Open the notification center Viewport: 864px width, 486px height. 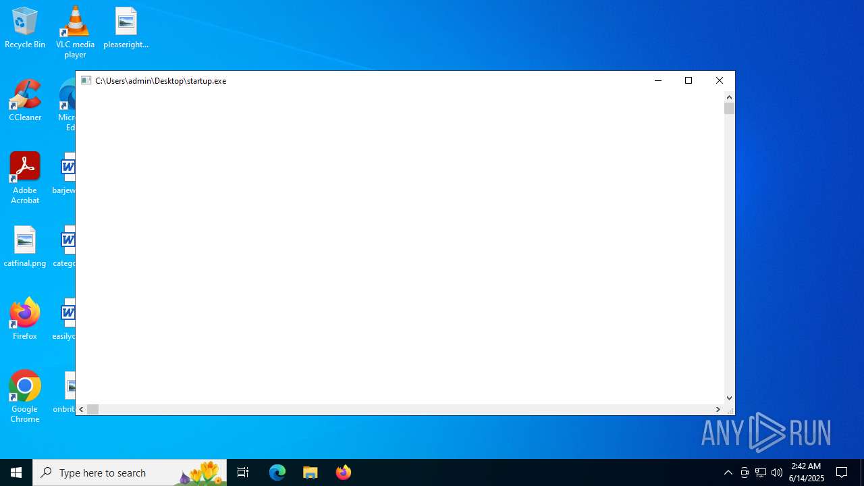tap(842, 473)
